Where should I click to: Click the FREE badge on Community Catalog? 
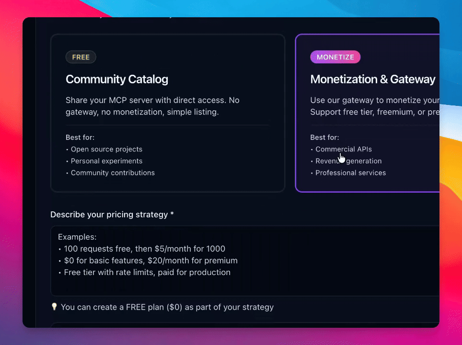tap(81, 57)
